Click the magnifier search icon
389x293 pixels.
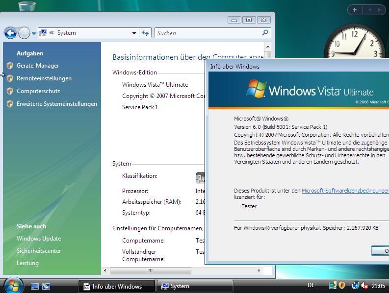[265, 32]
